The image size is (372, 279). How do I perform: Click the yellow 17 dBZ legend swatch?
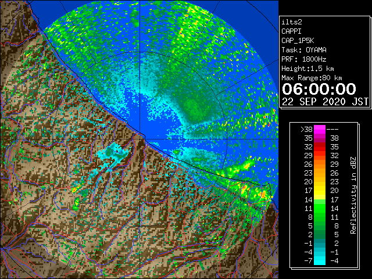[320, 191]
